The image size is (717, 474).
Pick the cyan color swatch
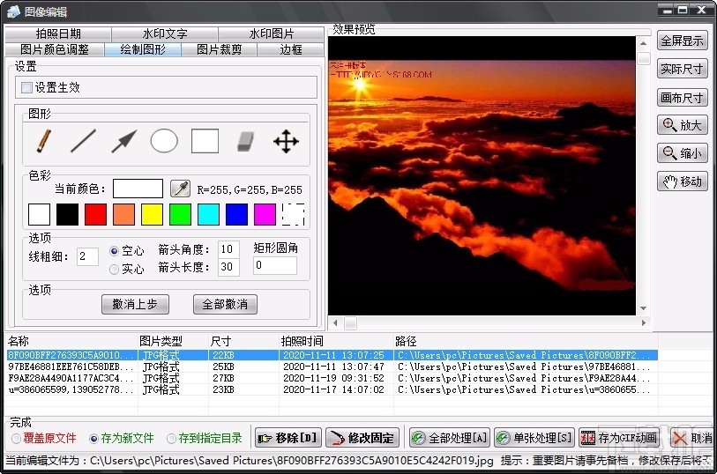(208, 214)
